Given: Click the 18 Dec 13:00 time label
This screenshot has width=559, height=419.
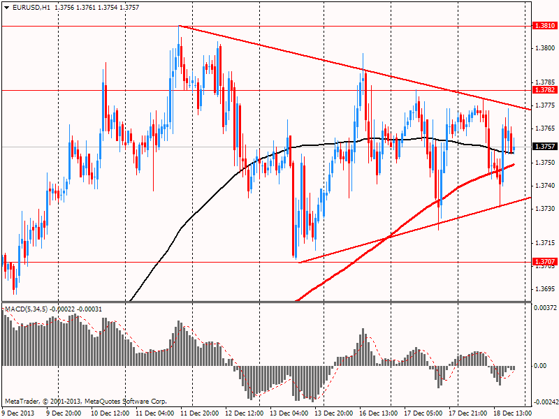Looking at the screenshot, I should coord(514,413).
